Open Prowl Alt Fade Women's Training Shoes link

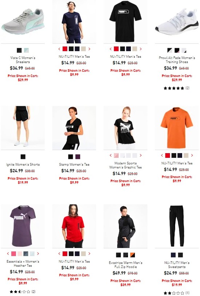pos(177,60)
